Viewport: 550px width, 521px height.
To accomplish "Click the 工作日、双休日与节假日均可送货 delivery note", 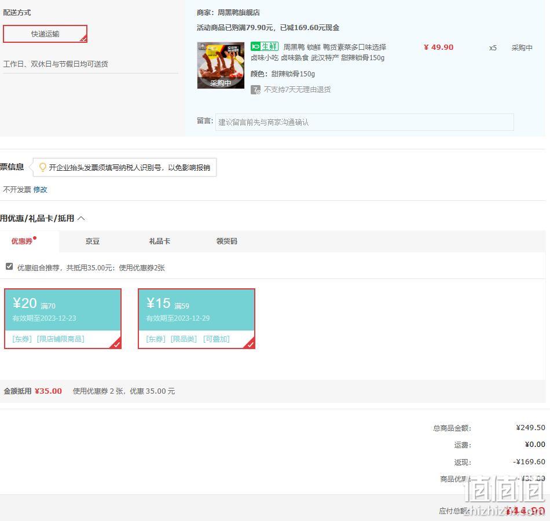I will (x=56, y=64).
